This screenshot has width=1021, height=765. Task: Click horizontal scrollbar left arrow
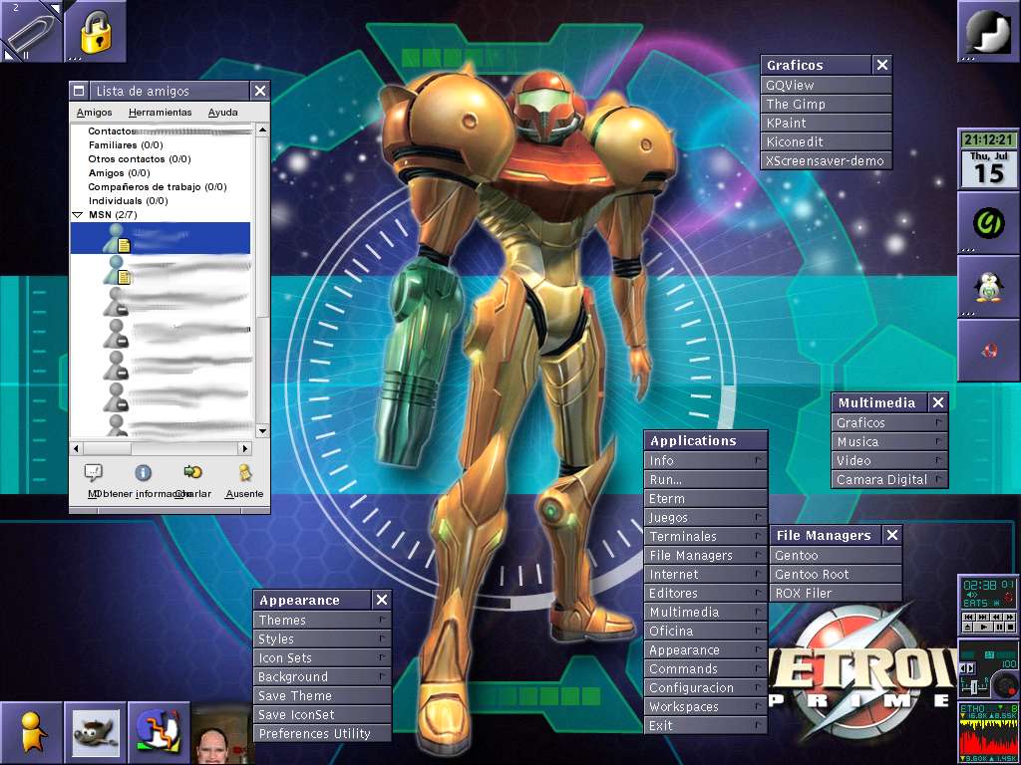(x=77, y=448)
